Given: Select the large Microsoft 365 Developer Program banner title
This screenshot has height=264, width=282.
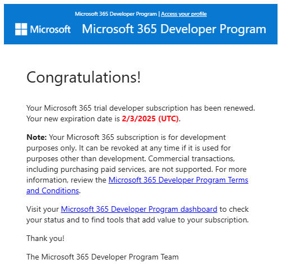Looking at the screenshot, I should (x=174, y=29).
